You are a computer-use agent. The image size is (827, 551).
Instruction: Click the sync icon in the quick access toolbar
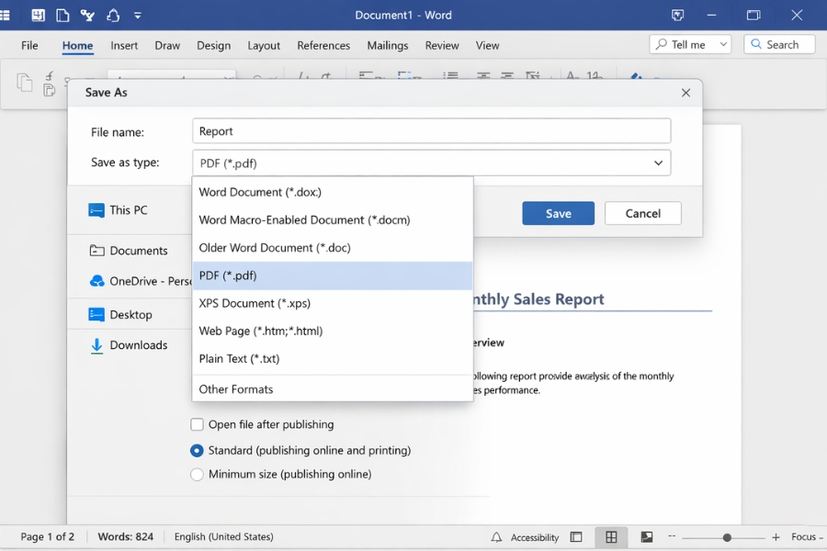(112, 15)
